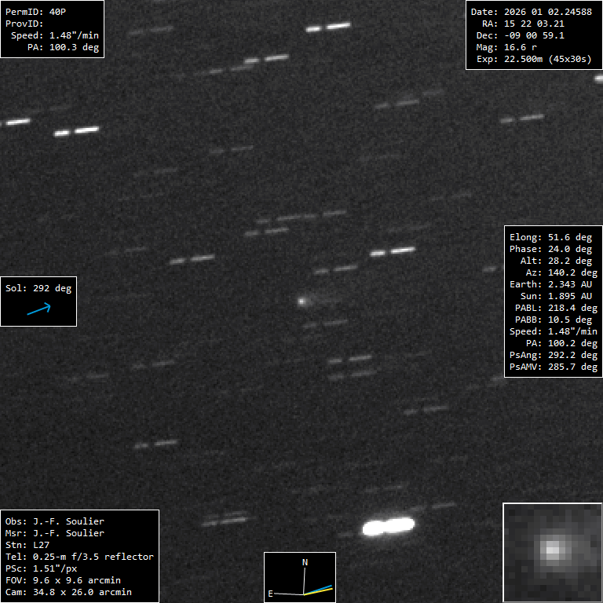Click the Earth: 2.343 AU distance row

click(x=550, y=284)
